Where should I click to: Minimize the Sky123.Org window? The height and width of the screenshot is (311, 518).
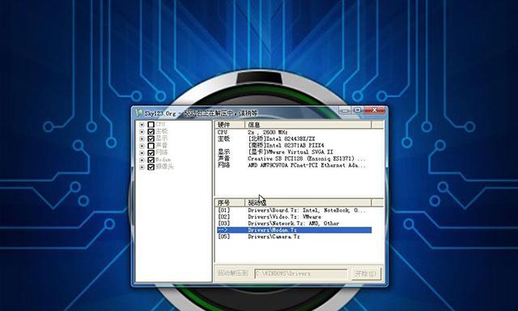[345, 110]
